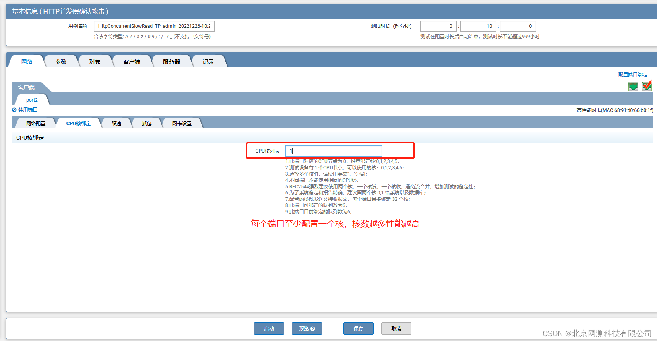Select the 记录 tab
The height and width of the screenshot is (341, 657).
[x=208, y=62]
